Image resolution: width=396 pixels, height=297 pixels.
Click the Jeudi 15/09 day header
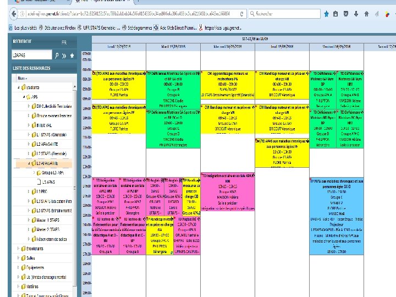click(x=282, y=47)
